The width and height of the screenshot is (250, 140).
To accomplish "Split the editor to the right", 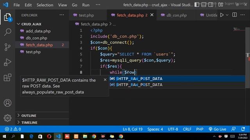I will pyautogui.click(x=234, y=15).
